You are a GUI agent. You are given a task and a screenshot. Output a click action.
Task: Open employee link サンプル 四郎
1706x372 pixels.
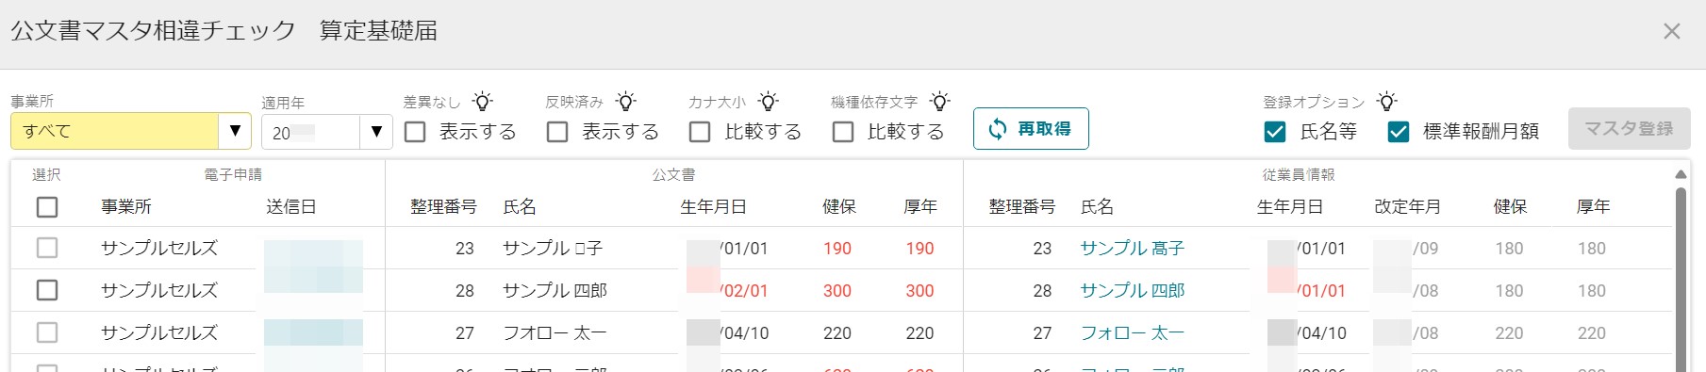coord(1133,291)
